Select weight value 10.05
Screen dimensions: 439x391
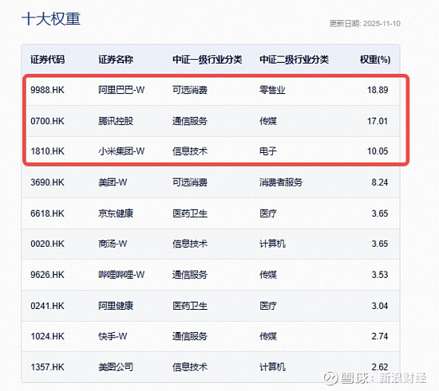coord(378,151)
